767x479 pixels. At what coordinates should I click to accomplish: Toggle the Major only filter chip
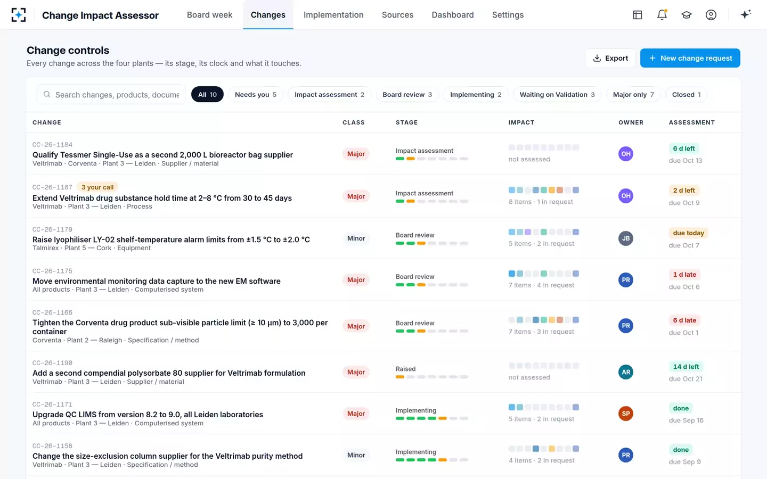(x=633, y=95)
